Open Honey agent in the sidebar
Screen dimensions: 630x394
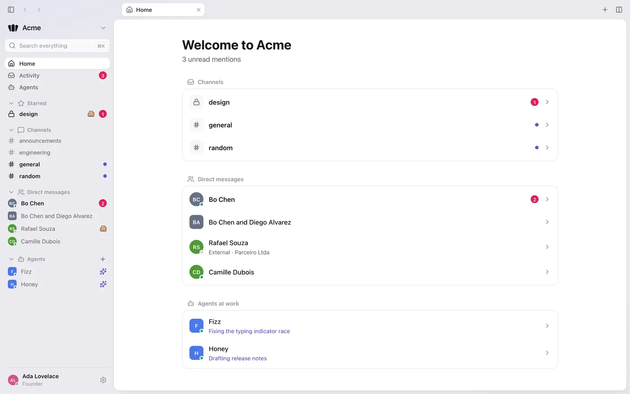[57, 284]
